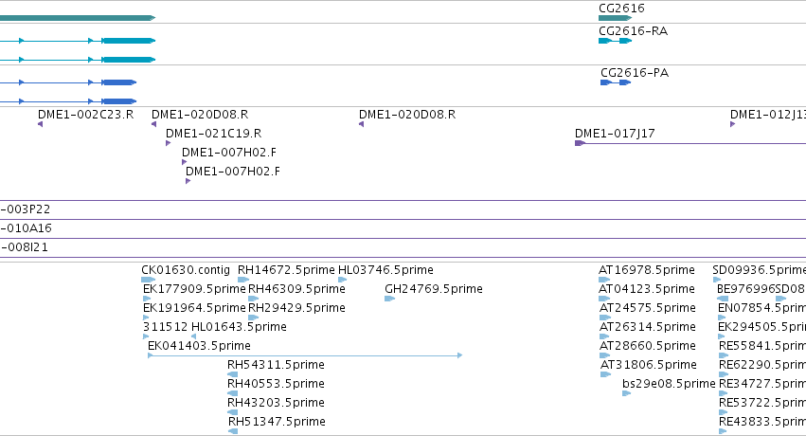Viewport: 806px width, 436px height.
Task: Select the large teal gene bar at top left
Action: pos(78,18)
